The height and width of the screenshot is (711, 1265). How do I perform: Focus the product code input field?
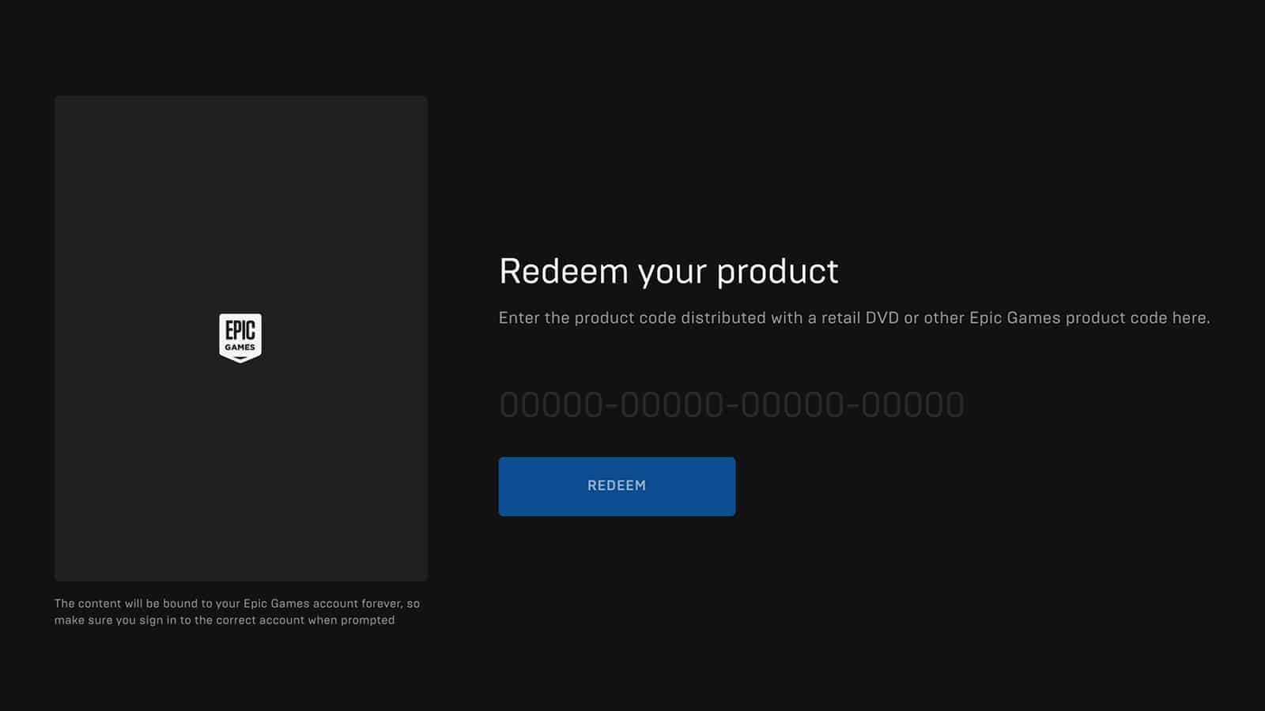[731, 405]
